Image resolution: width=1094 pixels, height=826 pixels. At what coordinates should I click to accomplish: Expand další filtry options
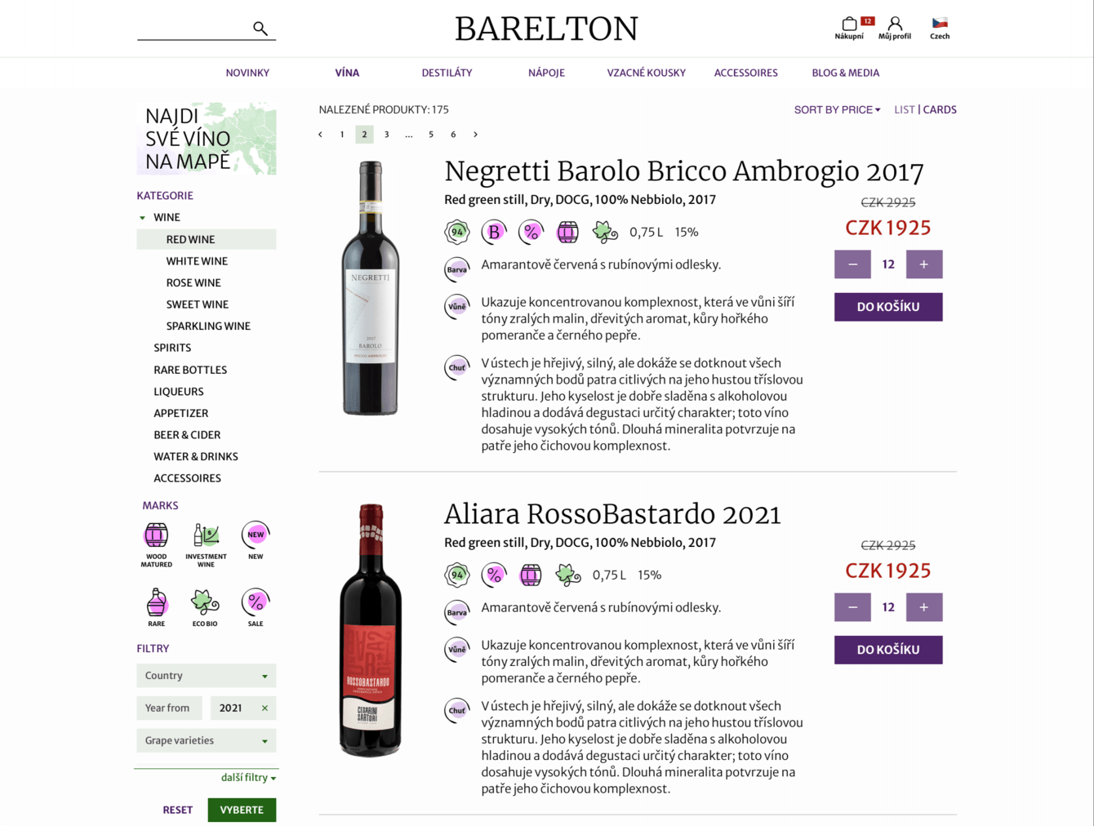249,778
